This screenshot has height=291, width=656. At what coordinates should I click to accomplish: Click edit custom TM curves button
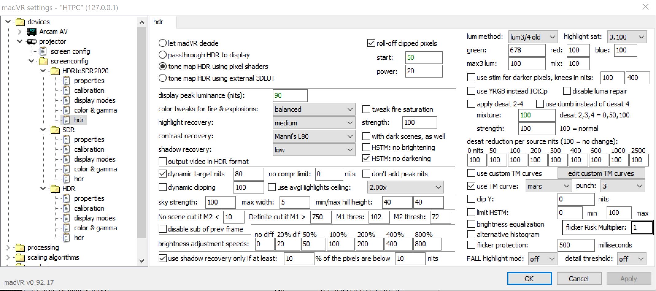pos(600,173)
